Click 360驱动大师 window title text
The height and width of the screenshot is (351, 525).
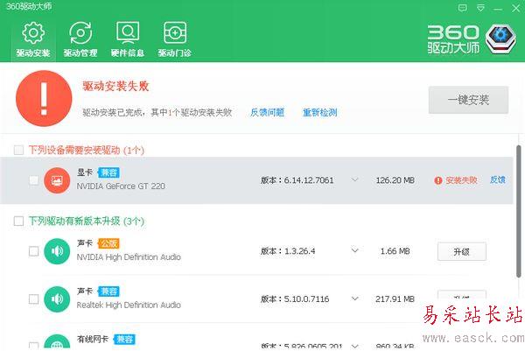tap(29, 6)
